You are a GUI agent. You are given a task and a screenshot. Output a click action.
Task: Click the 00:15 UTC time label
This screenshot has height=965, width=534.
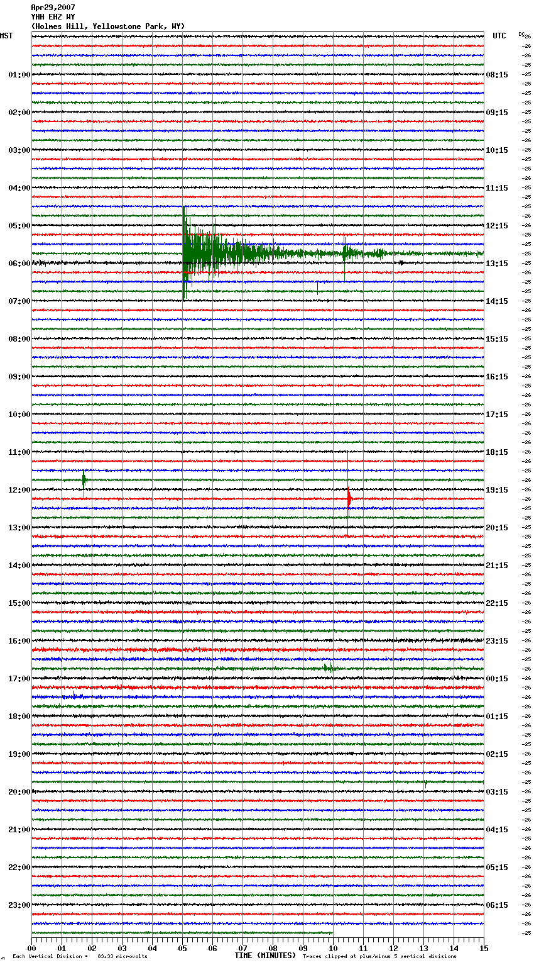pos(497,679)
